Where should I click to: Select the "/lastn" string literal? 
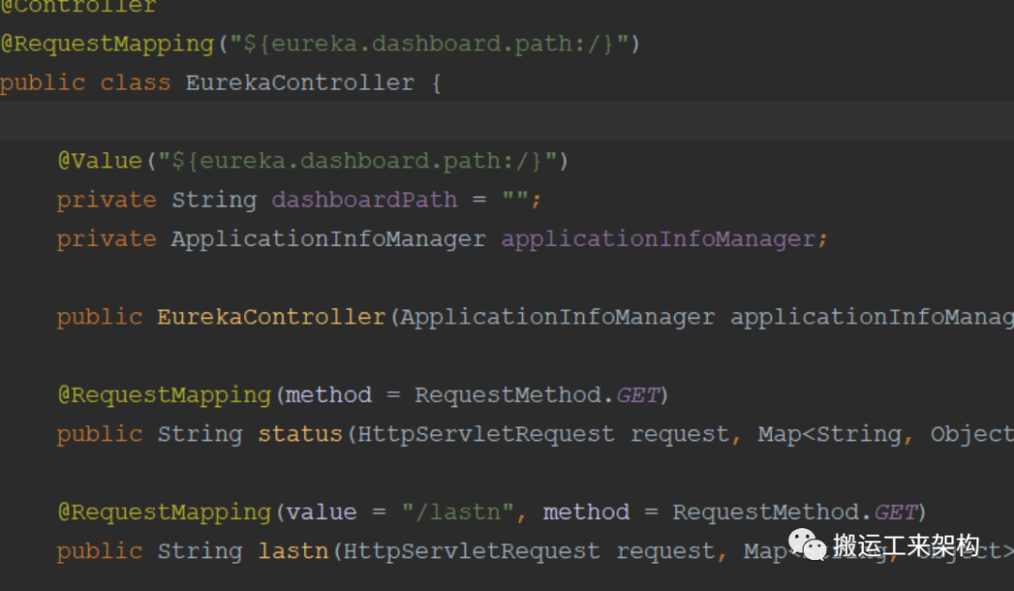pos(458,512)
